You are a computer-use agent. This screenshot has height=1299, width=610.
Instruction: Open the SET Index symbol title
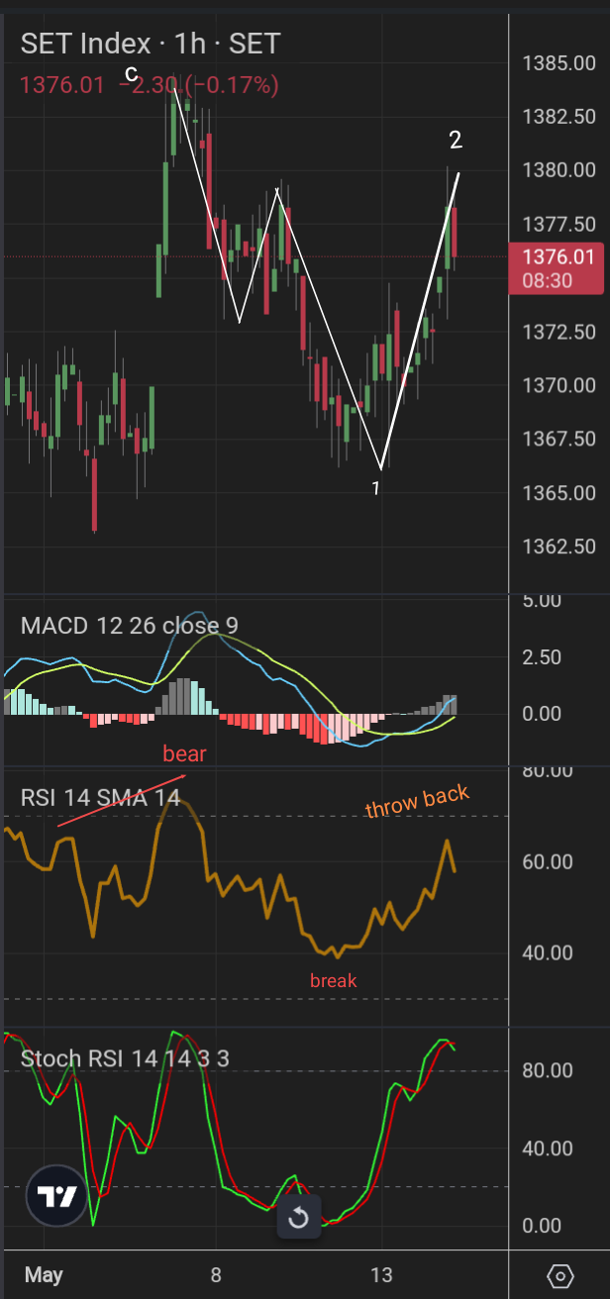pos(84,44)
